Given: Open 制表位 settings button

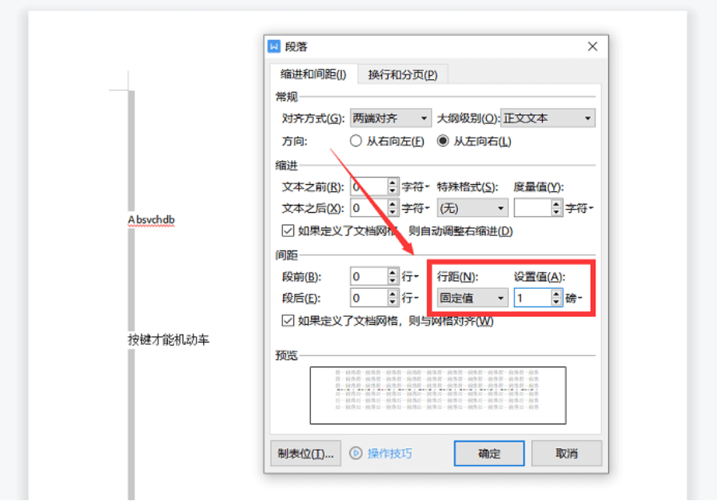Looking at the screenshot, I should 306,453.
